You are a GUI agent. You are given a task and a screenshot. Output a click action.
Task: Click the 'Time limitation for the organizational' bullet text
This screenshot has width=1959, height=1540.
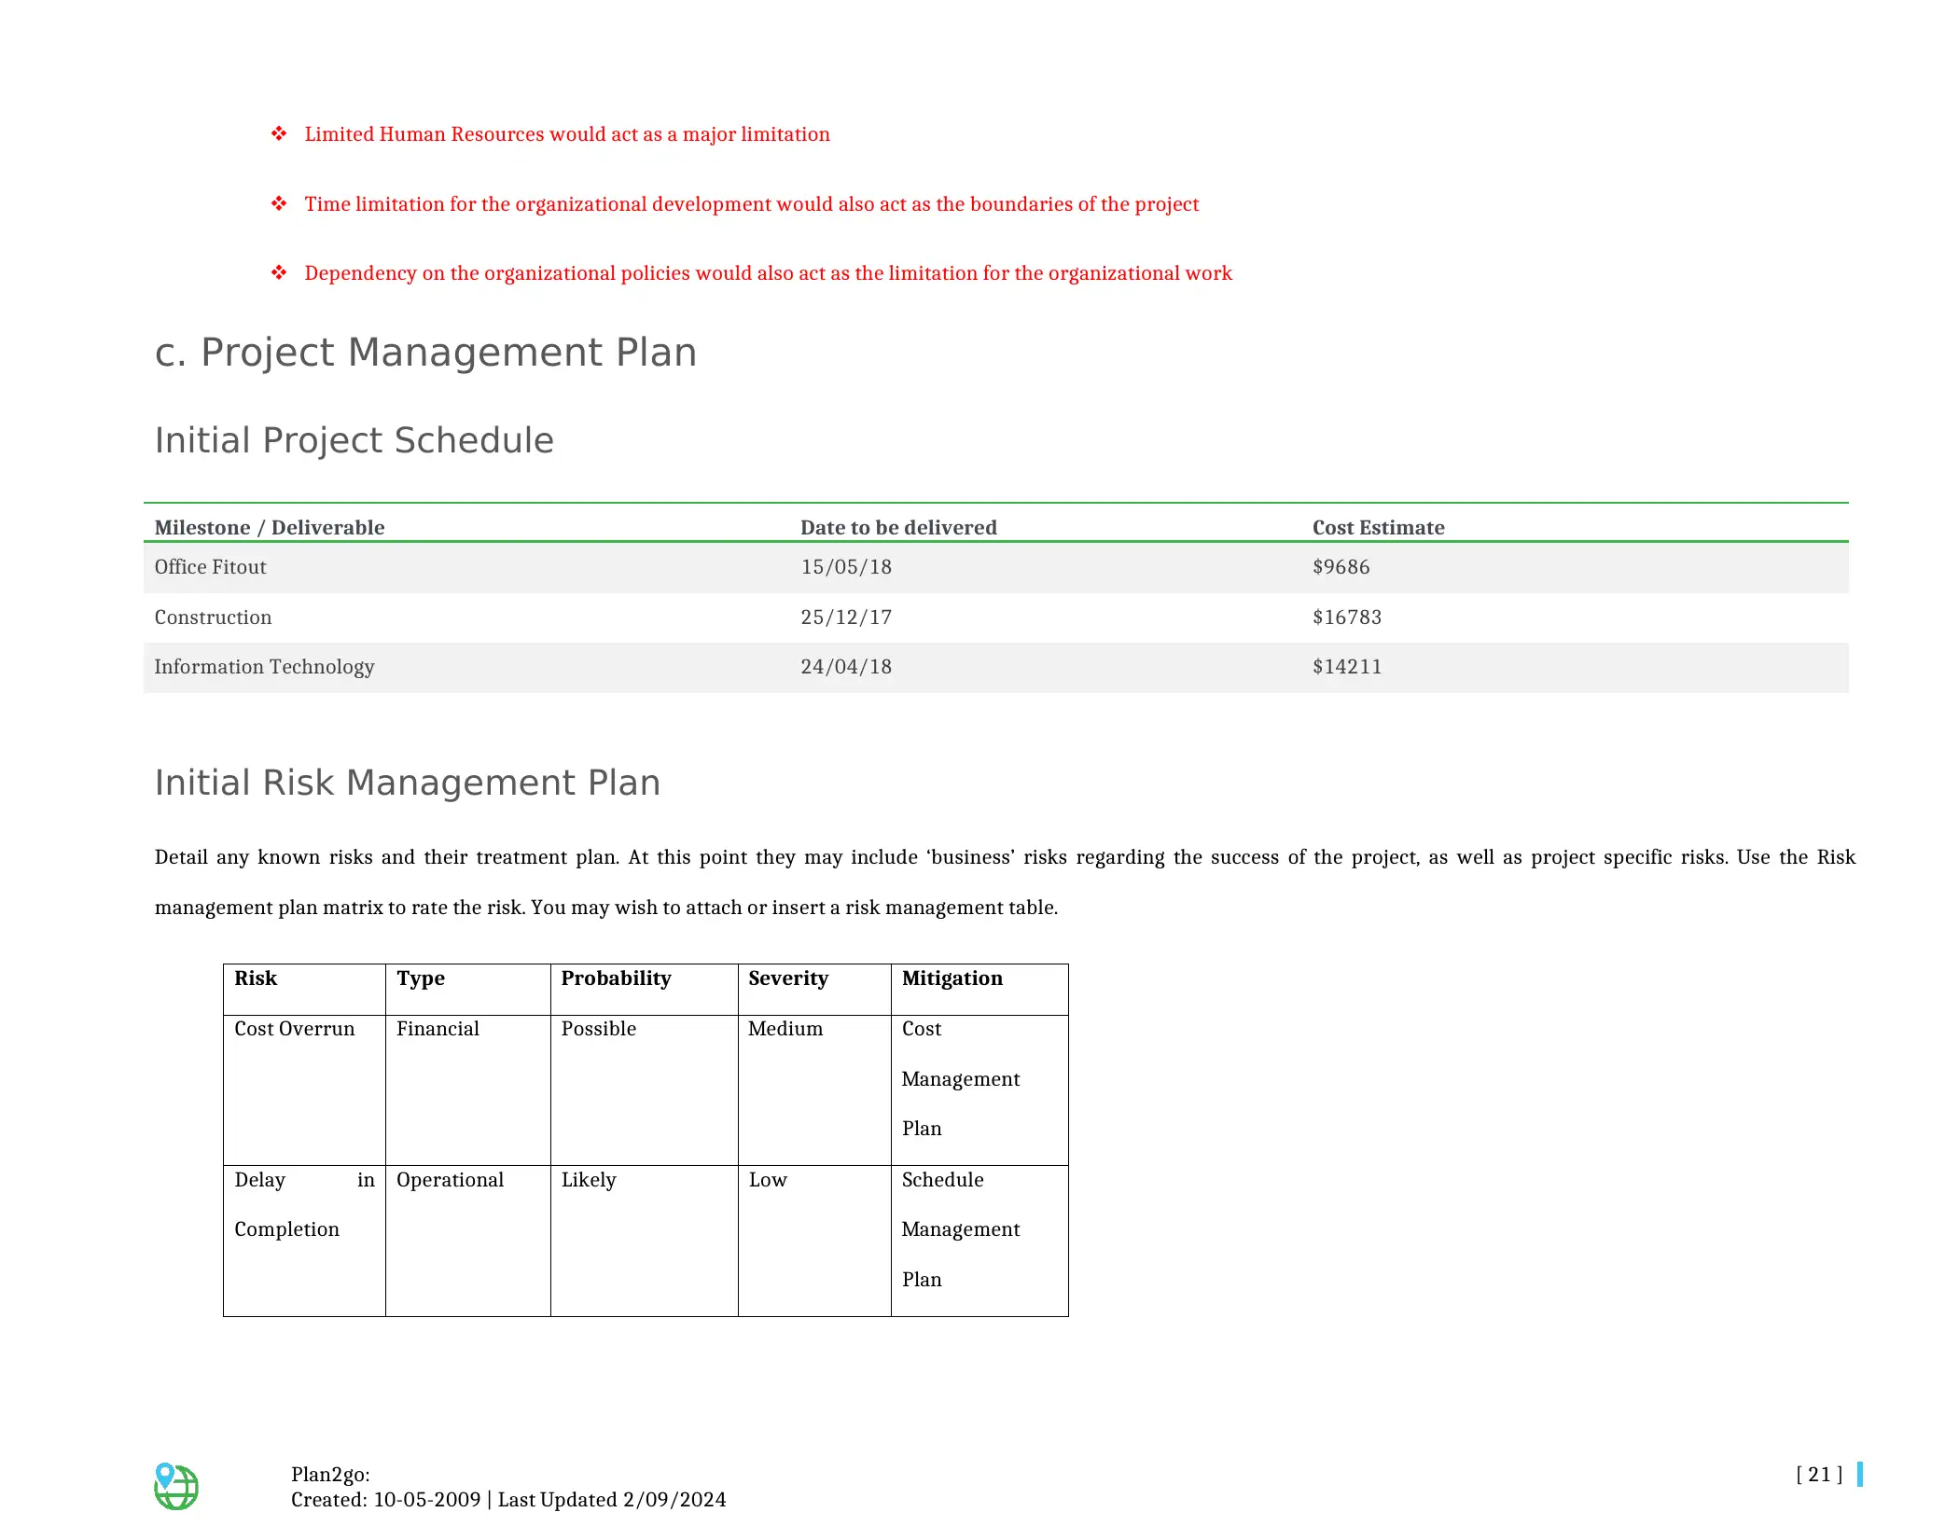coord(752,204)
